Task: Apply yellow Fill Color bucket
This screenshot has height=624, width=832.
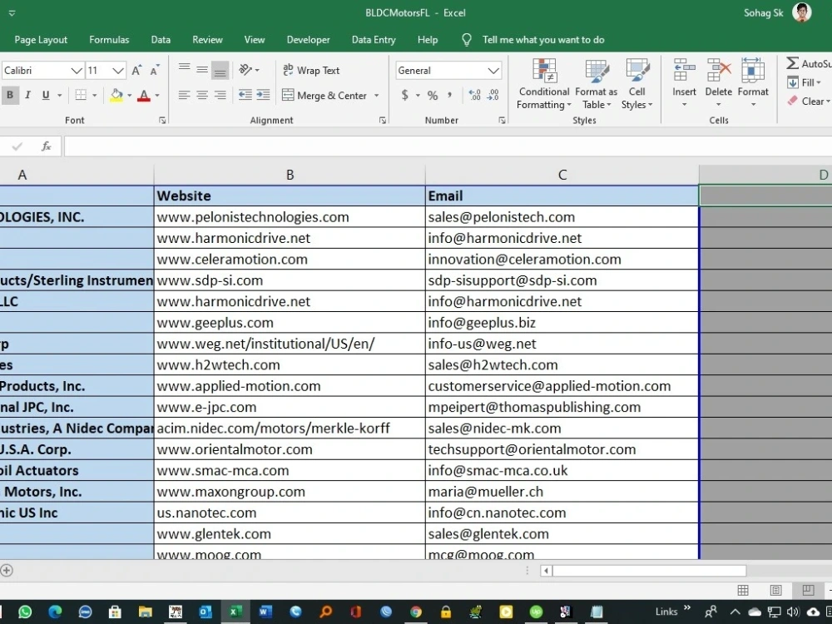Action: [116, 96]
